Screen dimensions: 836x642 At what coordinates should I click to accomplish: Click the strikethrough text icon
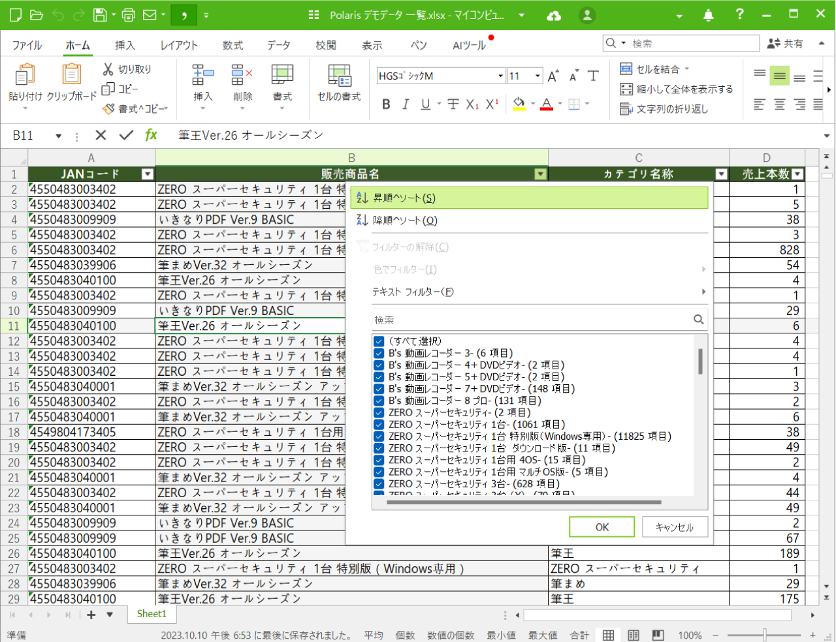[453, 104]
